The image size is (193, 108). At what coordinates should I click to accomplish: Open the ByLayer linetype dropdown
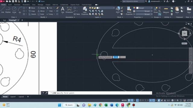coord(144,14)
